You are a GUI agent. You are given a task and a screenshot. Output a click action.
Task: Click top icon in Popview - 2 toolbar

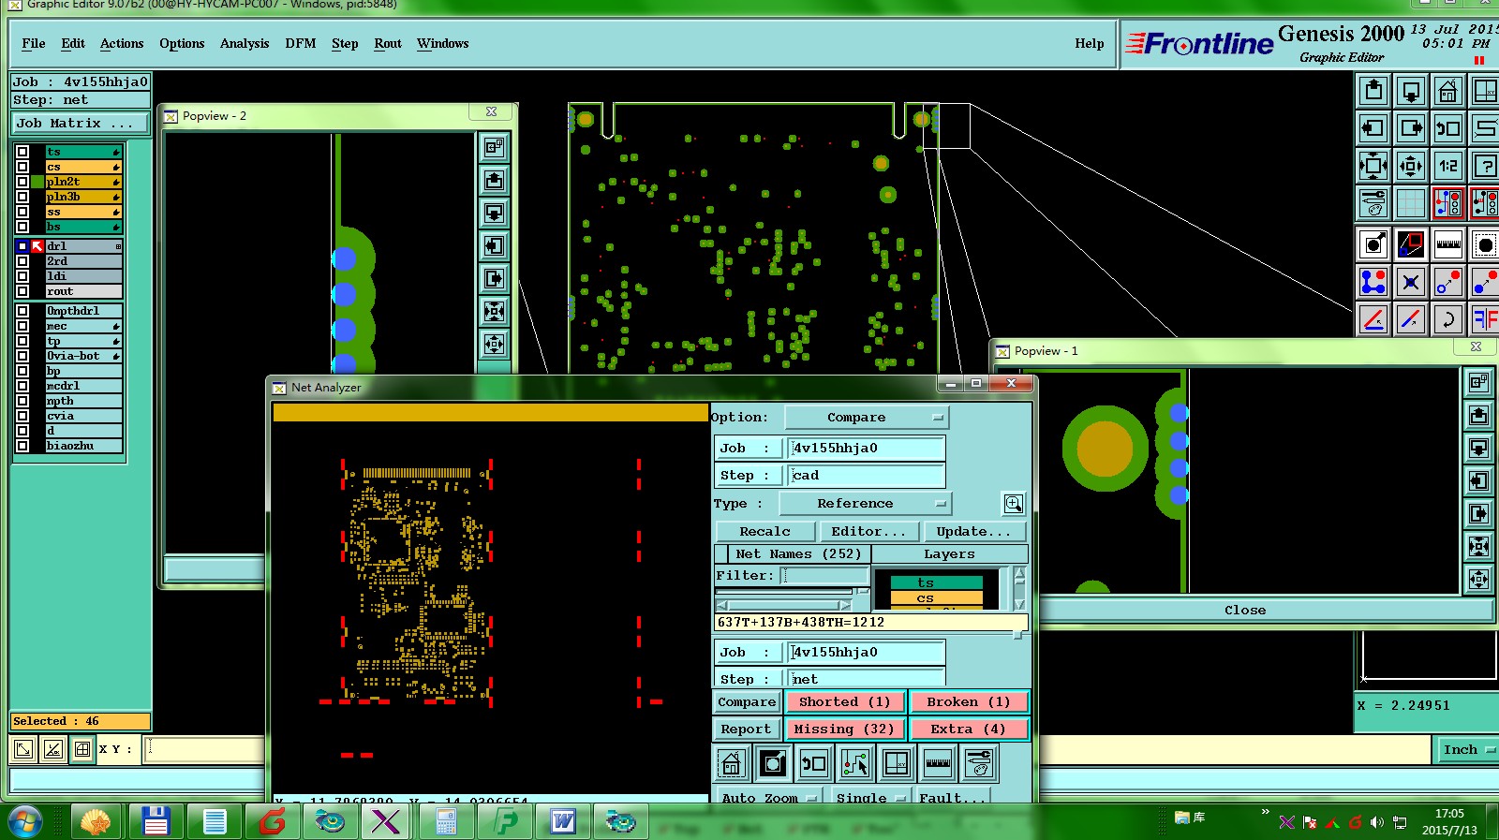[495, 147]
